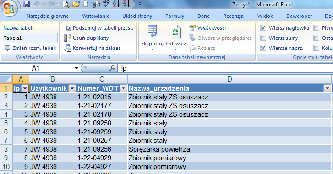Image resolution: width=333 pixels, height=174 pixels.
Task: Open the Uzytkownik column filter dropdown
Action: (x=72, y=88)
